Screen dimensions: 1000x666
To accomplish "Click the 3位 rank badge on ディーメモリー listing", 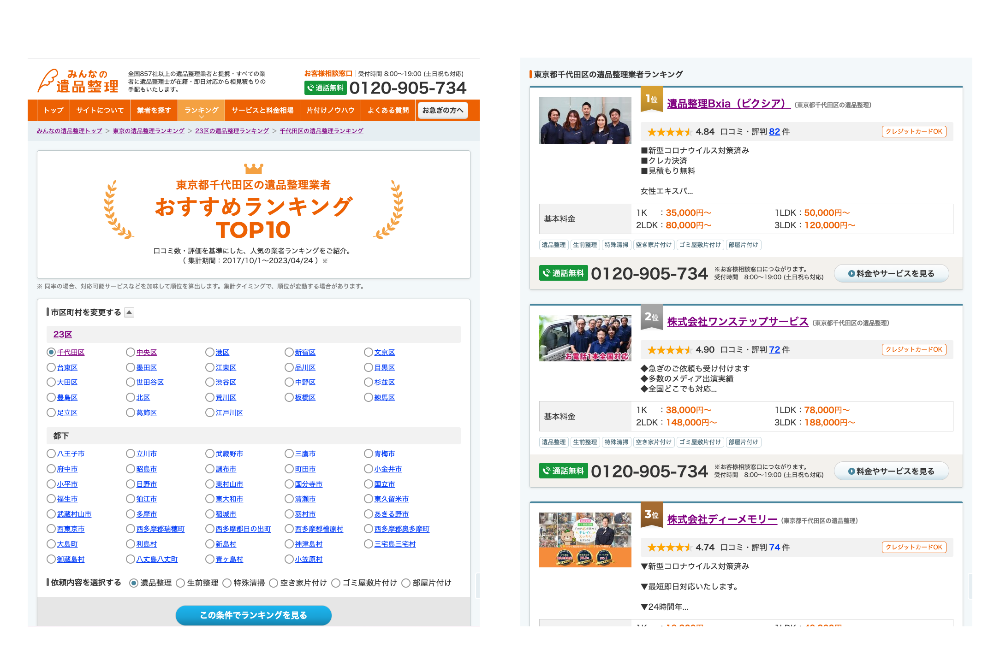I will point(651,515).
